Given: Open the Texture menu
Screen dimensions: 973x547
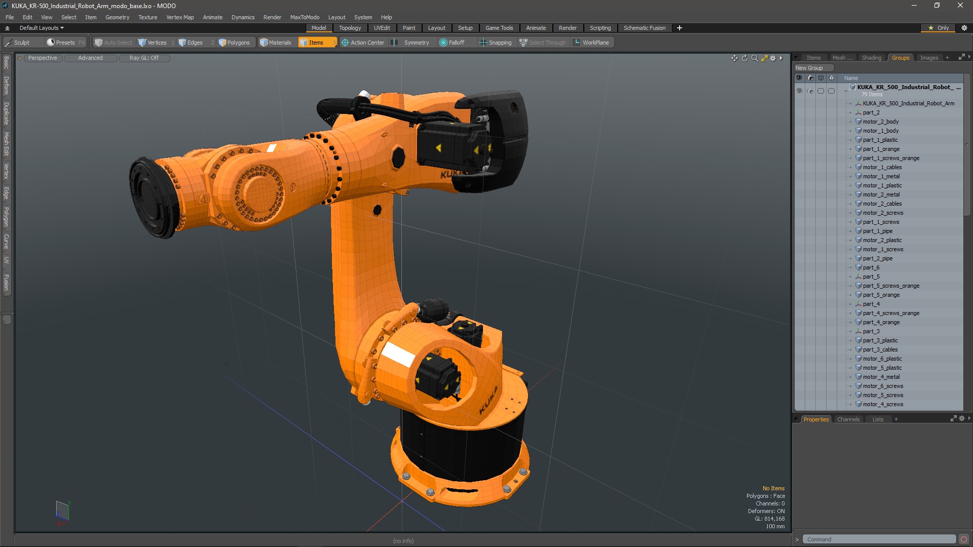Looking at the screenshot, I should point(147,17).
